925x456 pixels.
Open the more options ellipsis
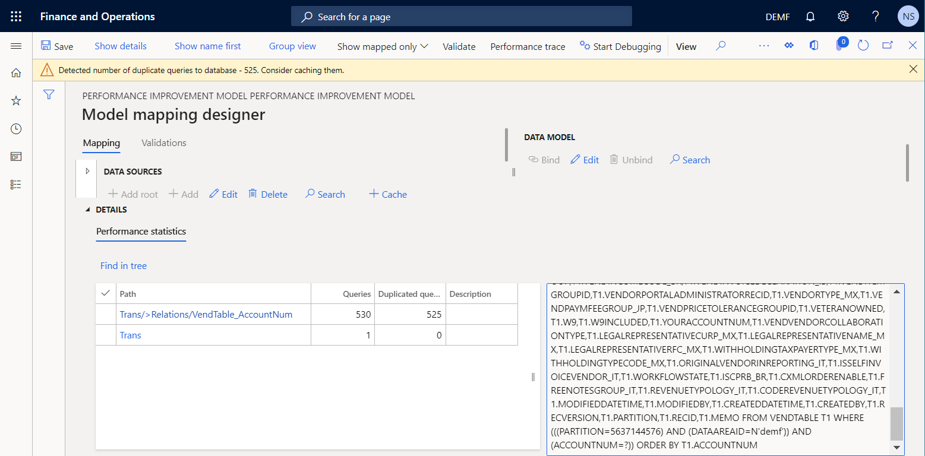pyautogui.click(x=764, y=46)
